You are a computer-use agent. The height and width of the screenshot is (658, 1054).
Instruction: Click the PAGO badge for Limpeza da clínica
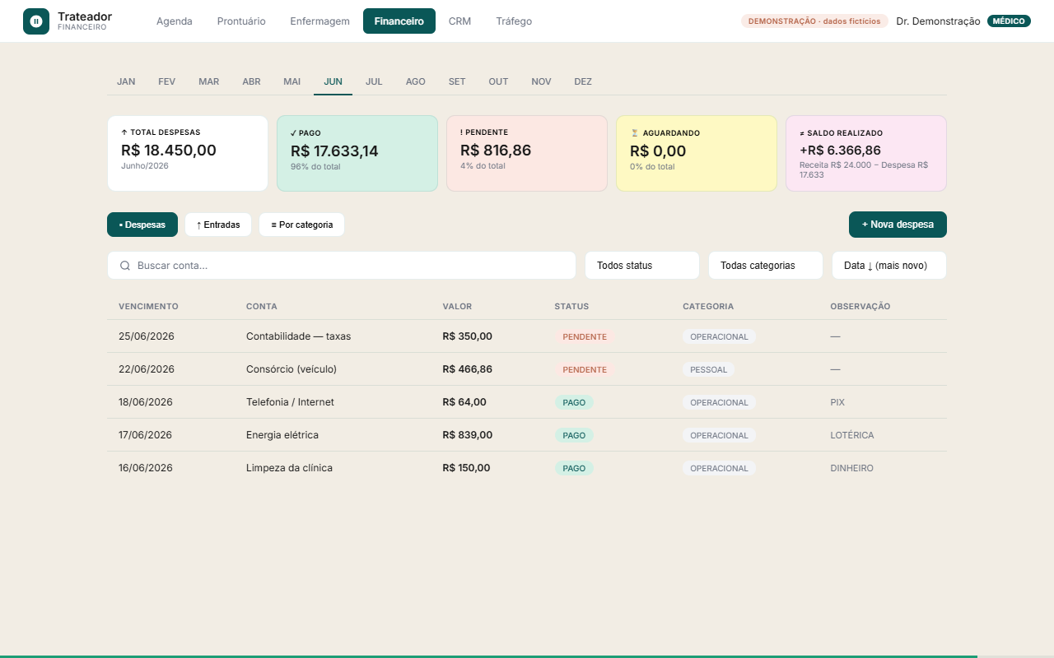click(574, 468)
